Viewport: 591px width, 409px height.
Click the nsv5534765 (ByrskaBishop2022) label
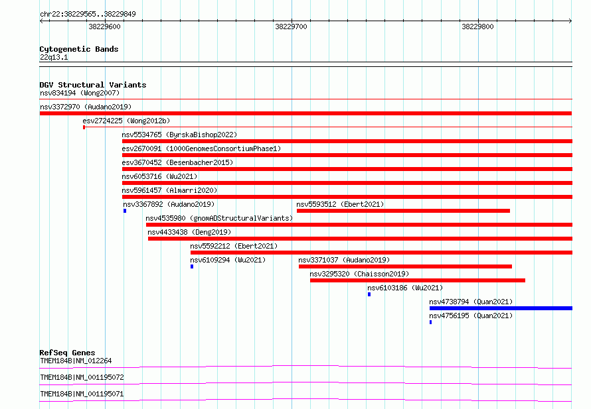179,135
